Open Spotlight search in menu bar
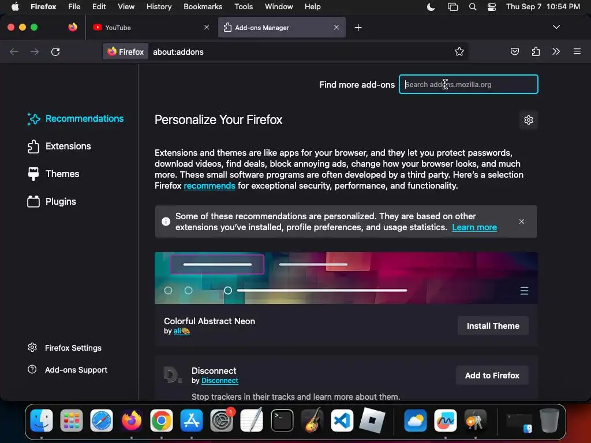The height and width of the screenshot is (443, 591). click(472, 7)
